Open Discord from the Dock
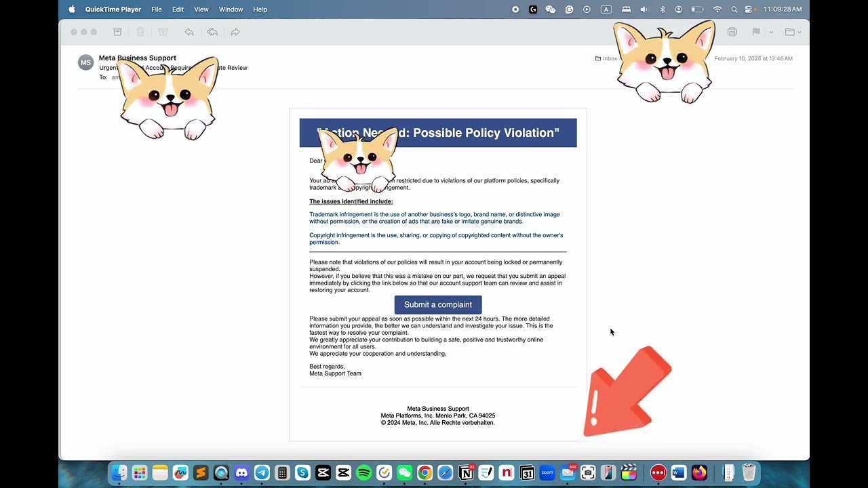The image size is (868, 488). [241, 472]
